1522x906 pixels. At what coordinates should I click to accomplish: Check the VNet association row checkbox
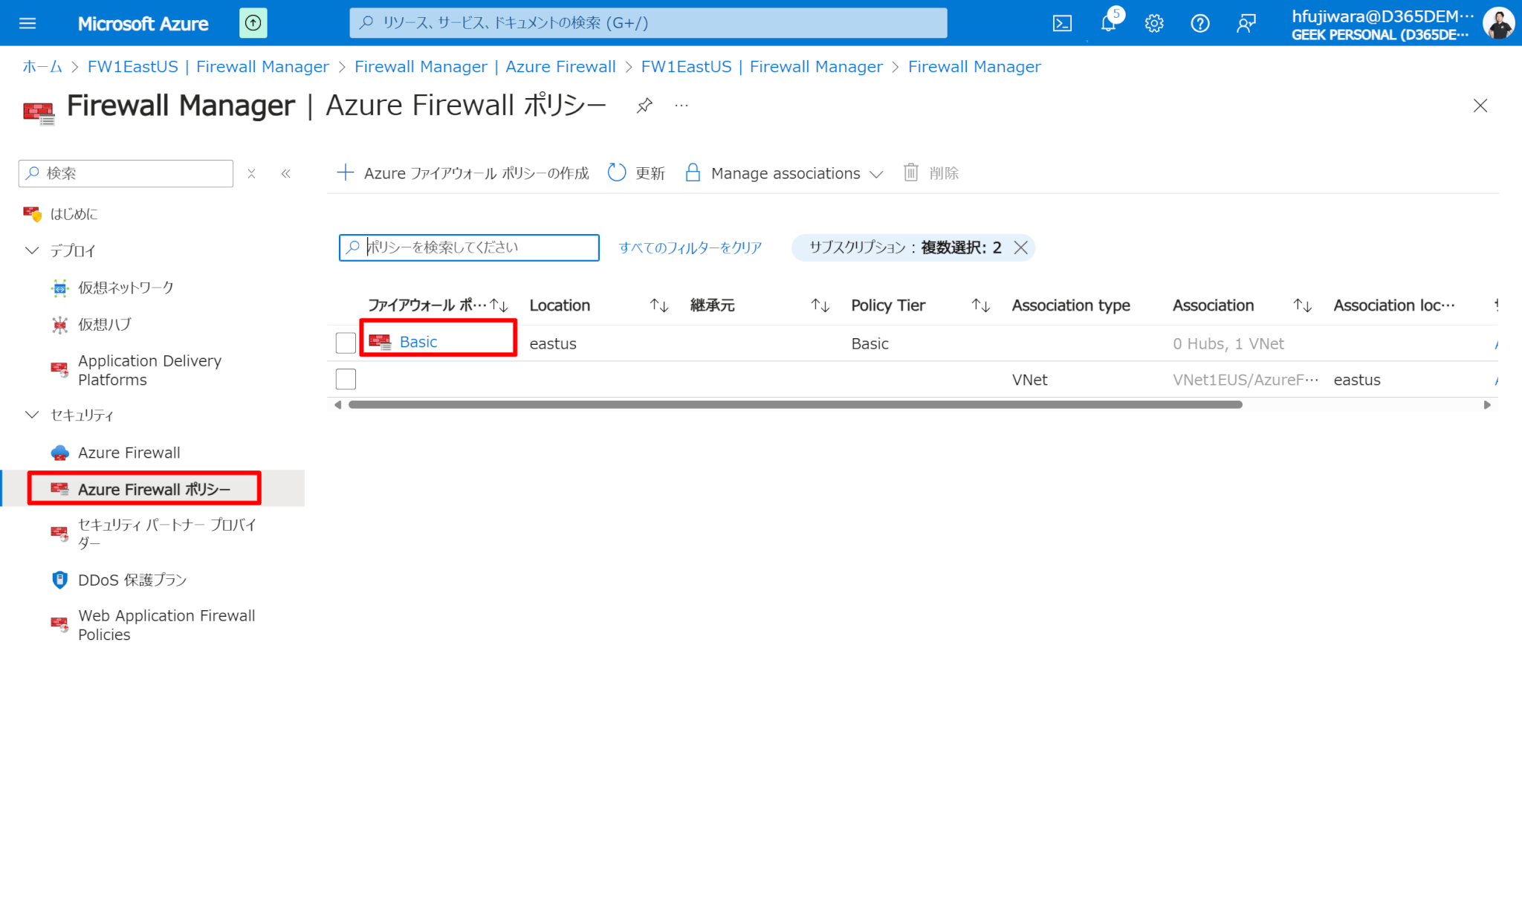[346, 379]
